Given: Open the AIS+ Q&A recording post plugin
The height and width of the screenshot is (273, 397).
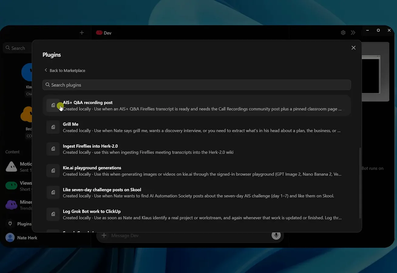Looking at the screenshot, I should point(197,106).
